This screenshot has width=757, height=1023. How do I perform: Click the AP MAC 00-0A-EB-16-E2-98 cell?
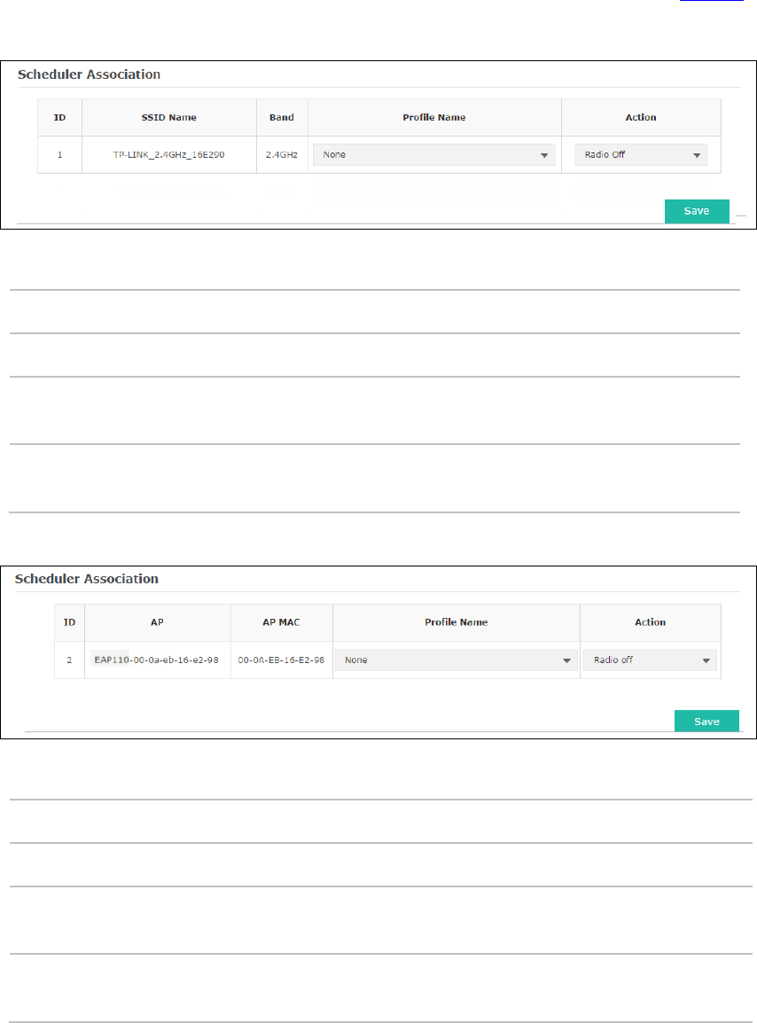click(281, 660)
